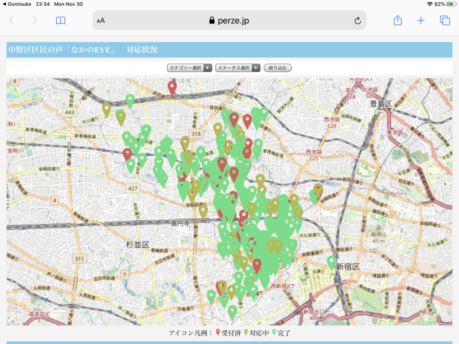459x344 pixels.
Task: Tap the perze.jp address bar
Action: (x=229, y=21)
